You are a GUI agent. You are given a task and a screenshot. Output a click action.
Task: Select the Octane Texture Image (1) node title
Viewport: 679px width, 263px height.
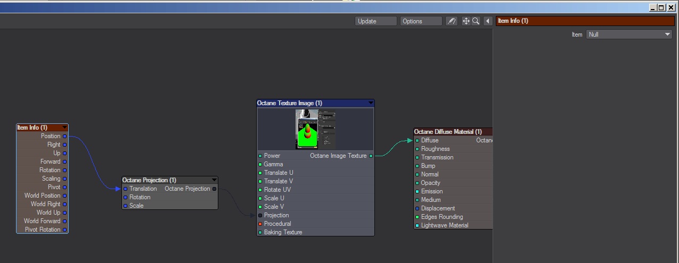pos(290,103)
